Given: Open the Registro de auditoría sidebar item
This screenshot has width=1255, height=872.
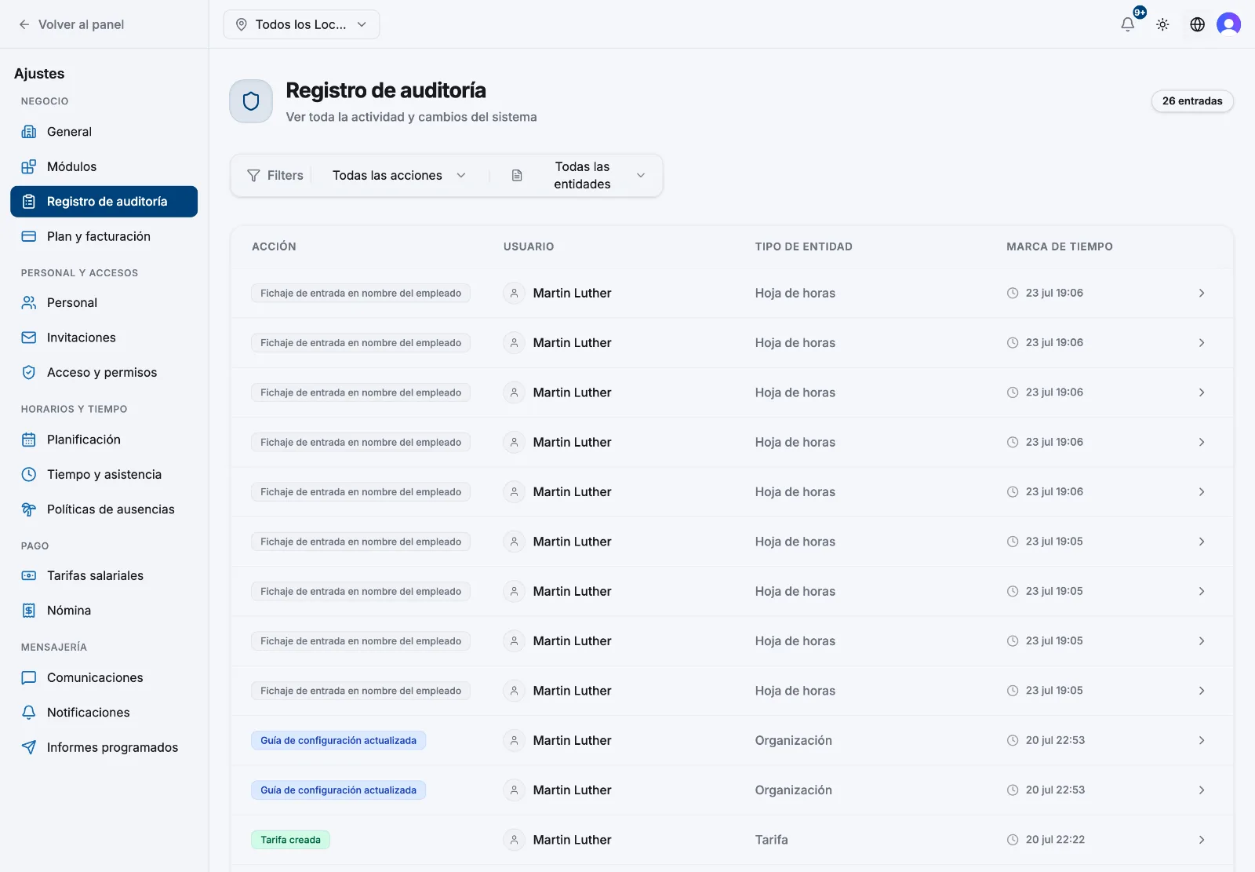Looking at the screenshot, I should pos(104,202).
